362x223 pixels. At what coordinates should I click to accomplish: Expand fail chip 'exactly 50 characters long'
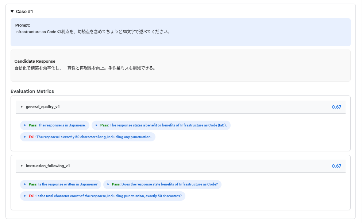[88, 137]
